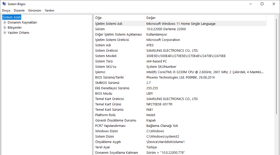Screen dimensions: 280x155
Task: Expand the Donanım Kaynakları tree node
Action: pos(4,22)
